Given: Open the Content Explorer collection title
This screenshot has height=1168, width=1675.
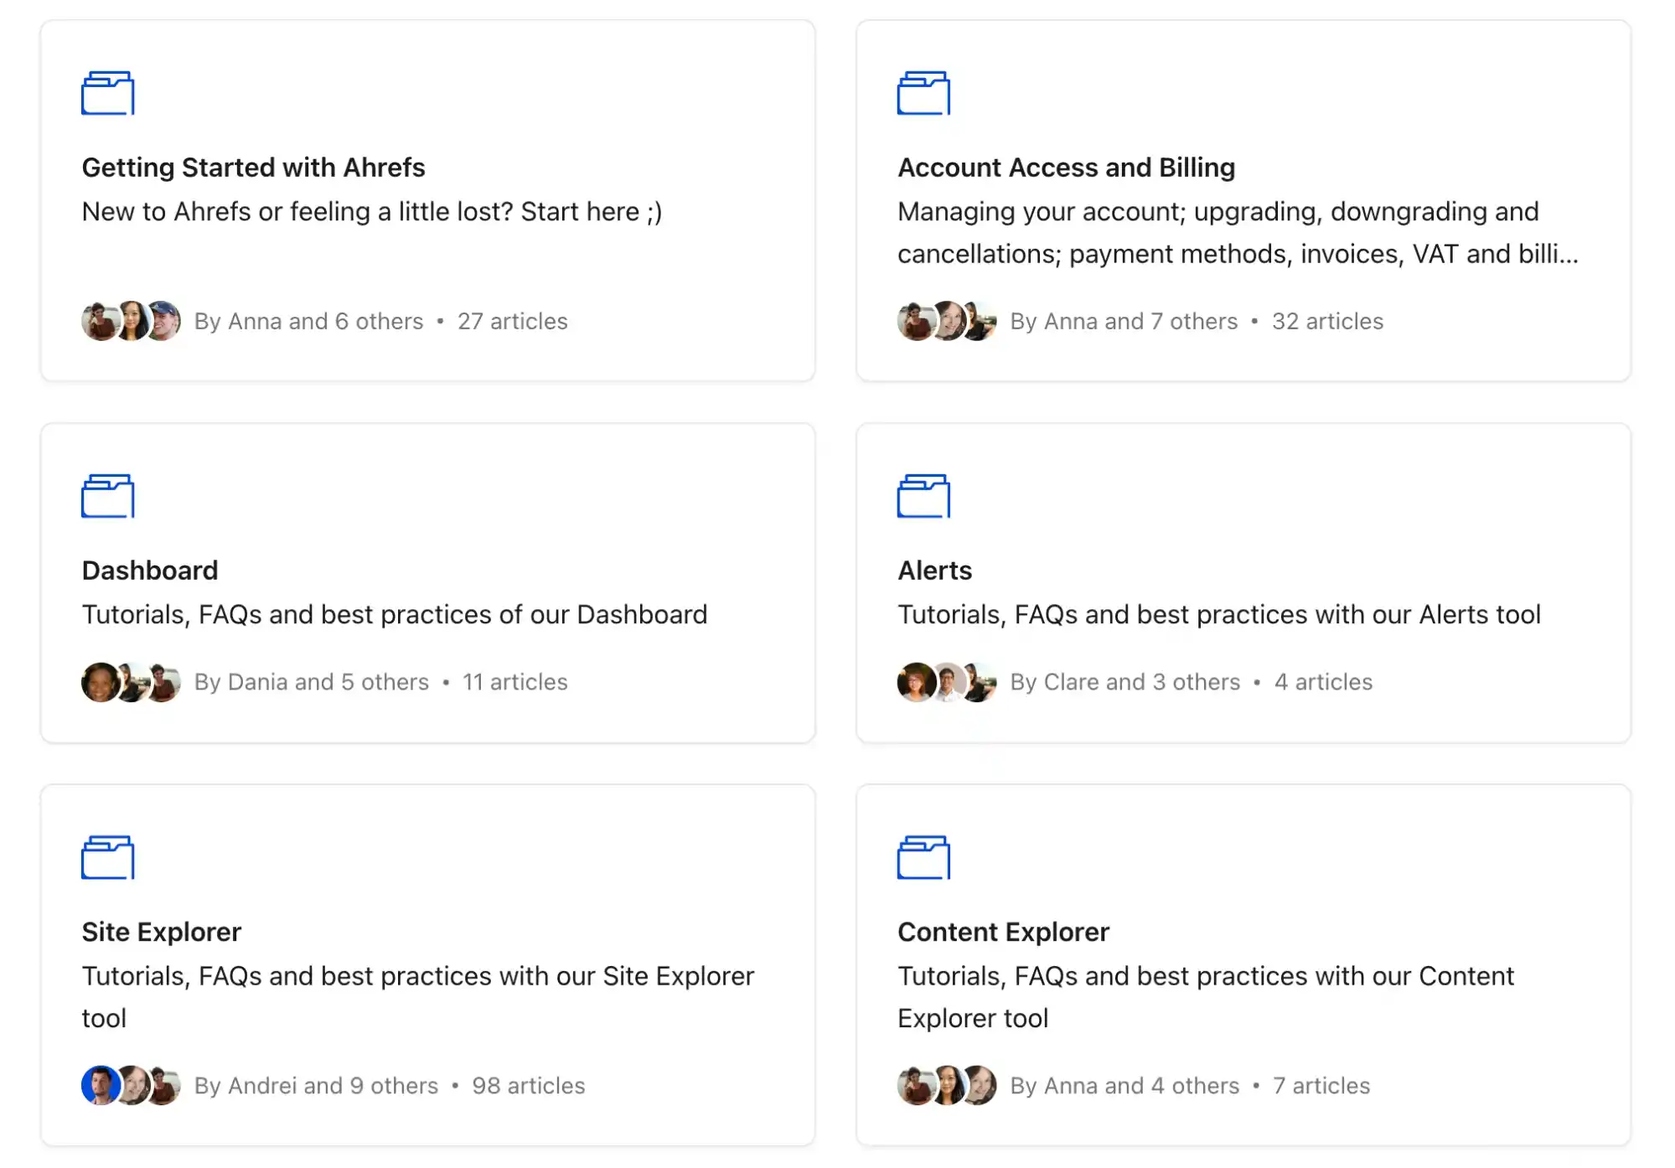Looking at the screenshot, I should tap(1003, 932).
